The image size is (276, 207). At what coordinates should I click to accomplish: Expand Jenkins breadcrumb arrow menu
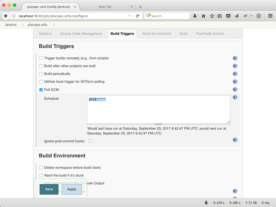tap(23, 25)
